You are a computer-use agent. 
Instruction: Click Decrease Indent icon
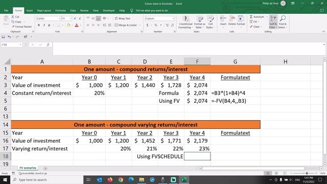coord(104,25)
